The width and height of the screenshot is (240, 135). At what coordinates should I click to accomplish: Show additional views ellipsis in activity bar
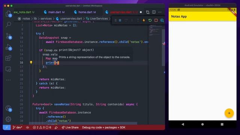click(8, 80)
